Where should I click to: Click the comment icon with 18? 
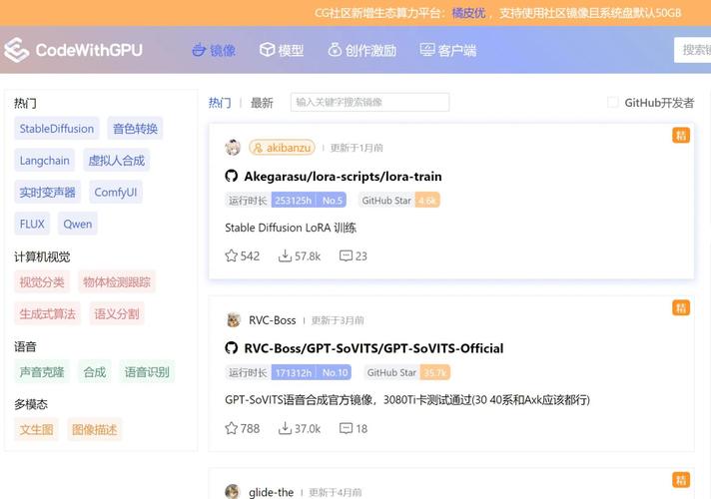coord(346,428)
